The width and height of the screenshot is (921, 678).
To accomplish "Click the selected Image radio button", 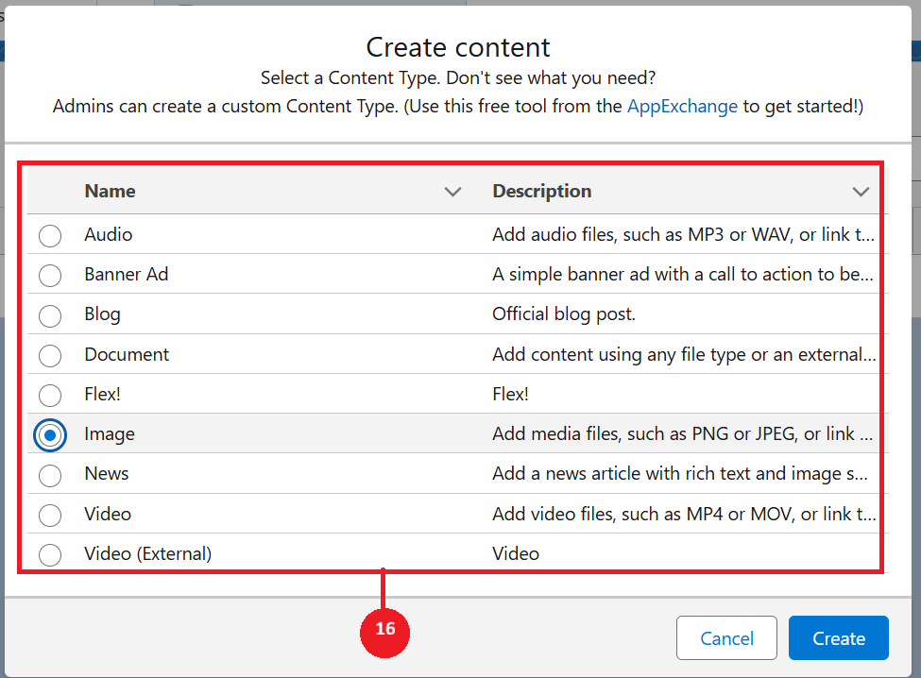I will coord(50,434).
